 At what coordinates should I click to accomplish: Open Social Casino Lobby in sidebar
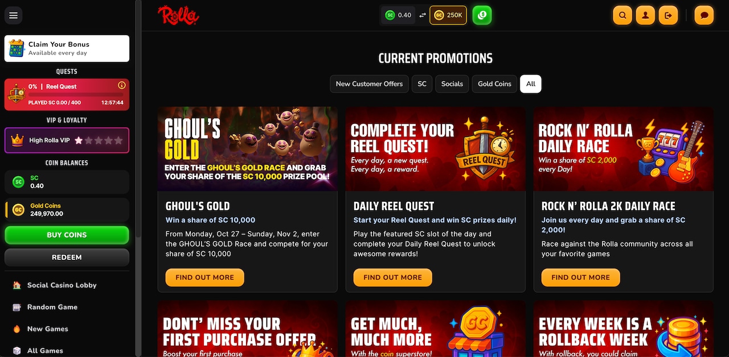62,285
